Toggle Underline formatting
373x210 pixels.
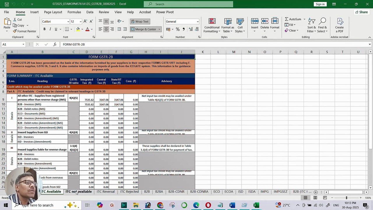(56, 29)
